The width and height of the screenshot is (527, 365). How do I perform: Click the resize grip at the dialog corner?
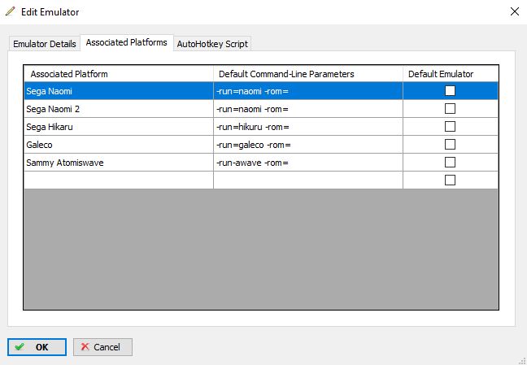522,360
